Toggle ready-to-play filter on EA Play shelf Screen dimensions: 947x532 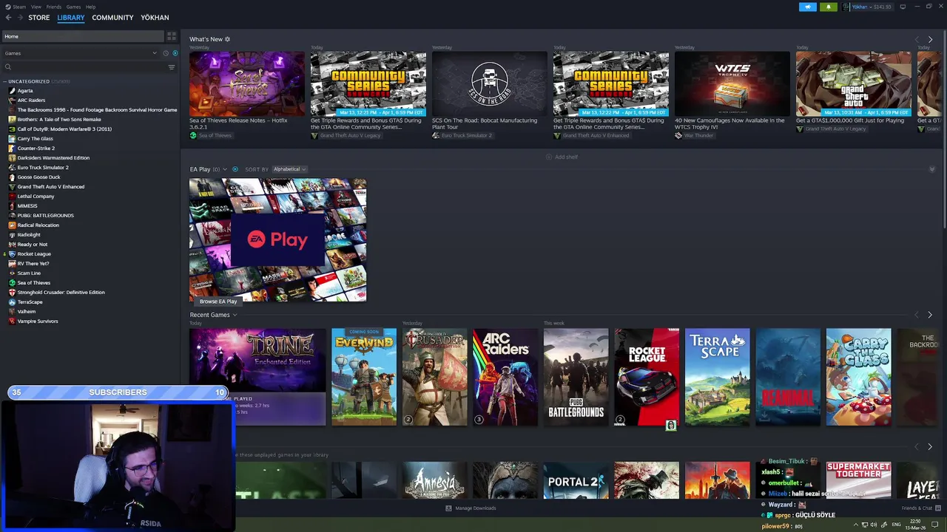pyautogui.click(x=235, y=169)
